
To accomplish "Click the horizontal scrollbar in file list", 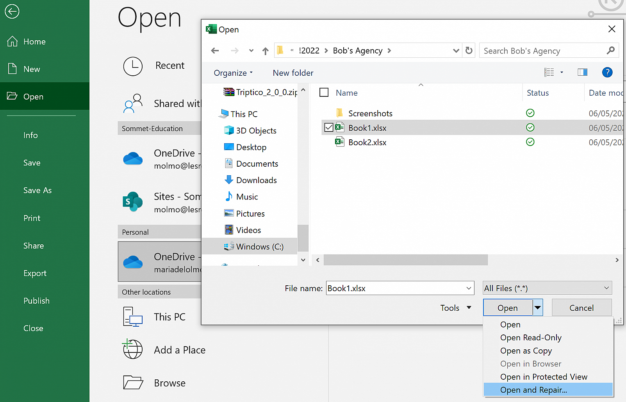I will (x=405, y=260).
